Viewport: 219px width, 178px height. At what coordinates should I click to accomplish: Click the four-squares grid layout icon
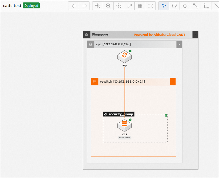coord(140,6)
